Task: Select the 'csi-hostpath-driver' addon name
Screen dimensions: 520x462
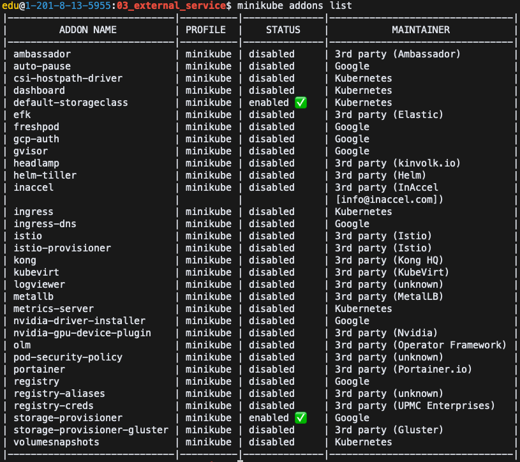Action: tap(68, 78)
